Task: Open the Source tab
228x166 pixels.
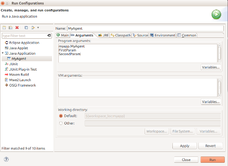Action: 140,35
